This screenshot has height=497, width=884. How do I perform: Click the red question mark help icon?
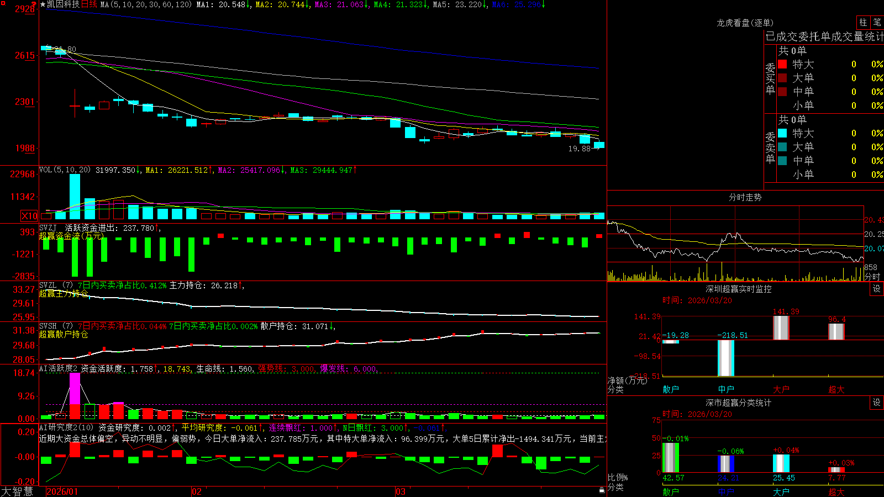34,4
